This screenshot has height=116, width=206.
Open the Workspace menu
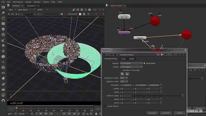[18, 2]
